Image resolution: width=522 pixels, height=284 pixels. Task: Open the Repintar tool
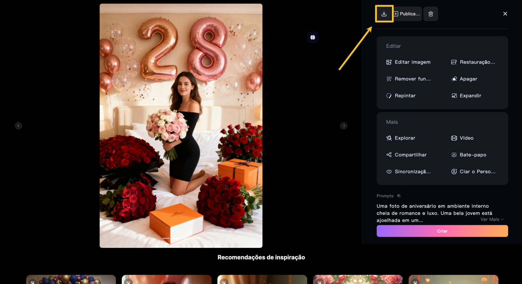(x=405, y=95)
